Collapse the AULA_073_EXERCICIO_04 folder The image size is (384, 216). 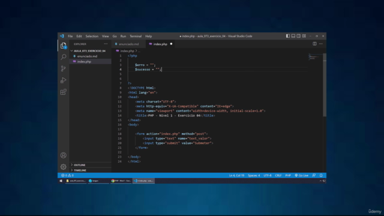(x=89, y=51)
